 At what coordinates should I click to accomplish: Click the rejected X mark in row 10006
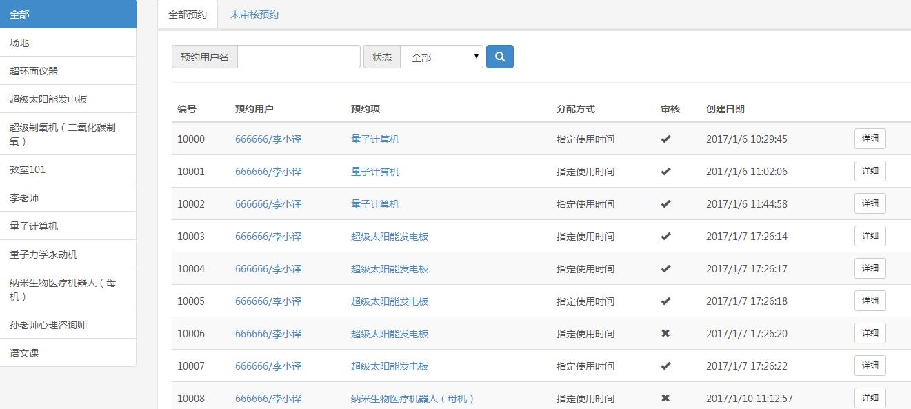[665, 333]
